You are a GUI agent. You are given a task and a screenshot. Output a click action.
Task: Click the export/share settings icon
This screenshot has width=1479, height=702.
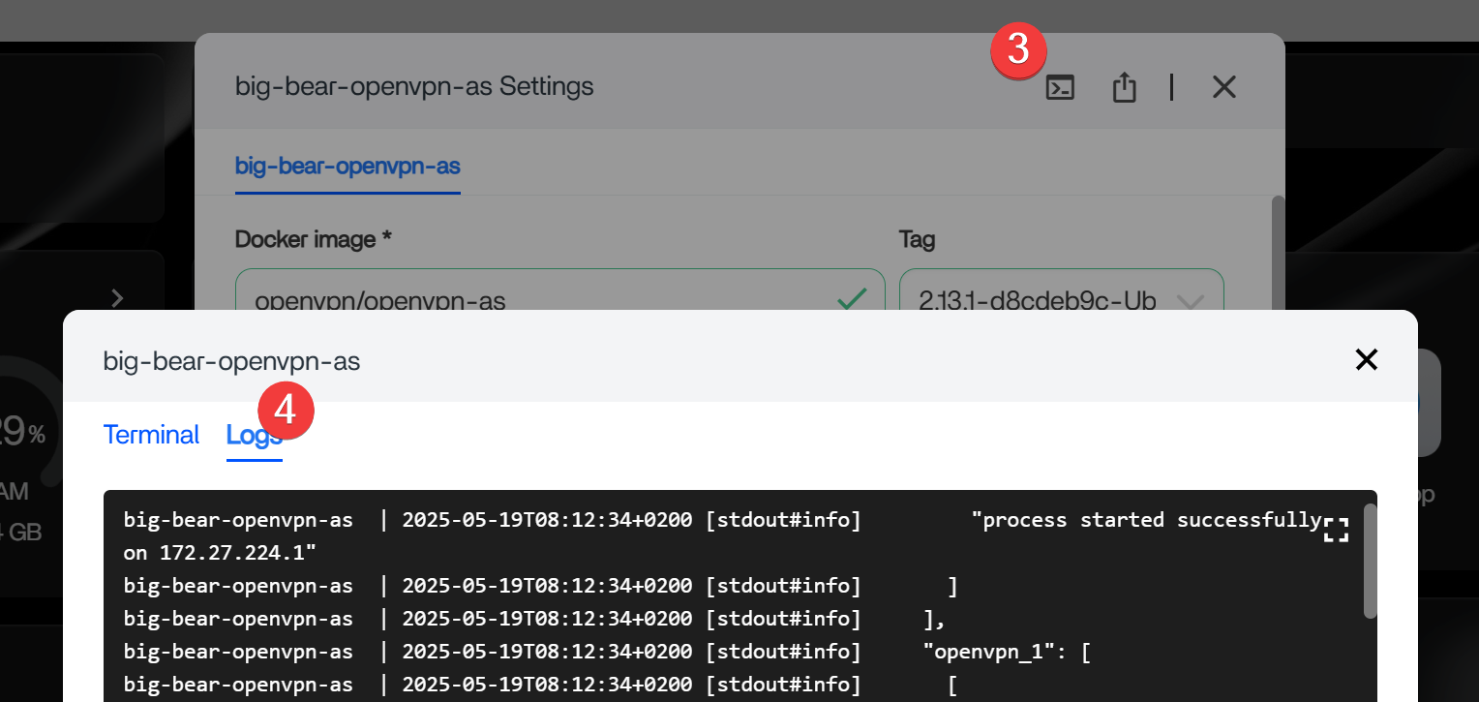point(1123,88)
